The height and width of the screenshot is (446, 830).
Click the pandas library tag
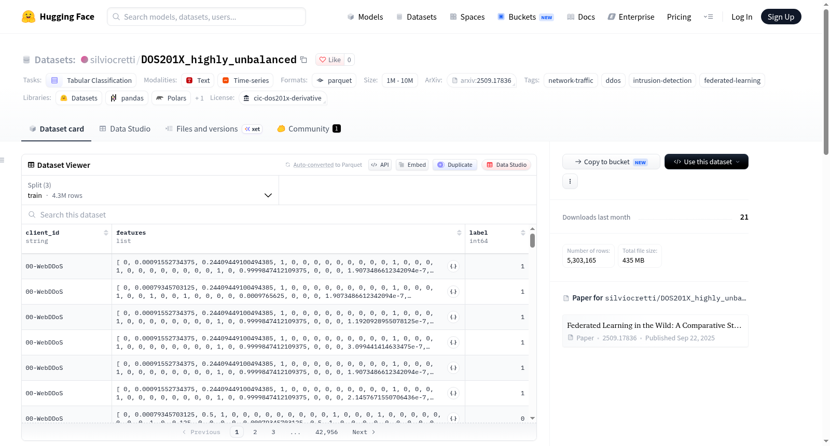click(127, 98)
